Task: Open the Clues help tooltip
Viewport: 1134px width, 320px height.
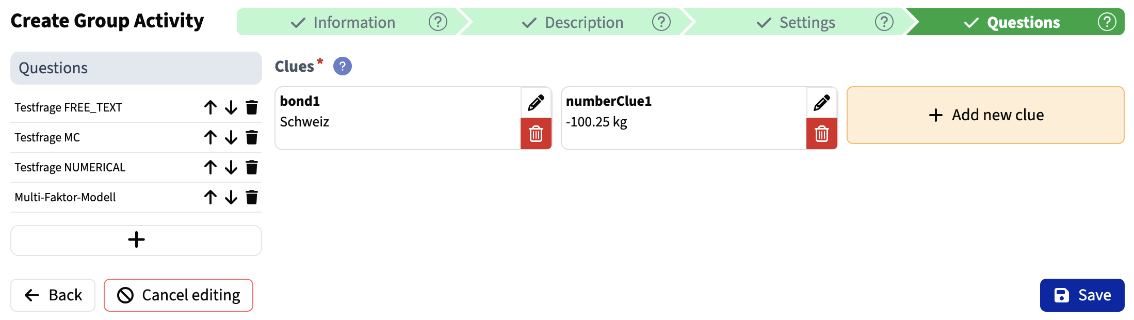Action: pos(342,66)
